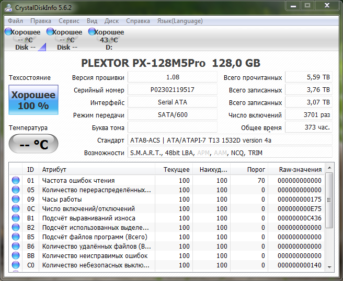Select the second Disk -- drive tab

[66, 39]
